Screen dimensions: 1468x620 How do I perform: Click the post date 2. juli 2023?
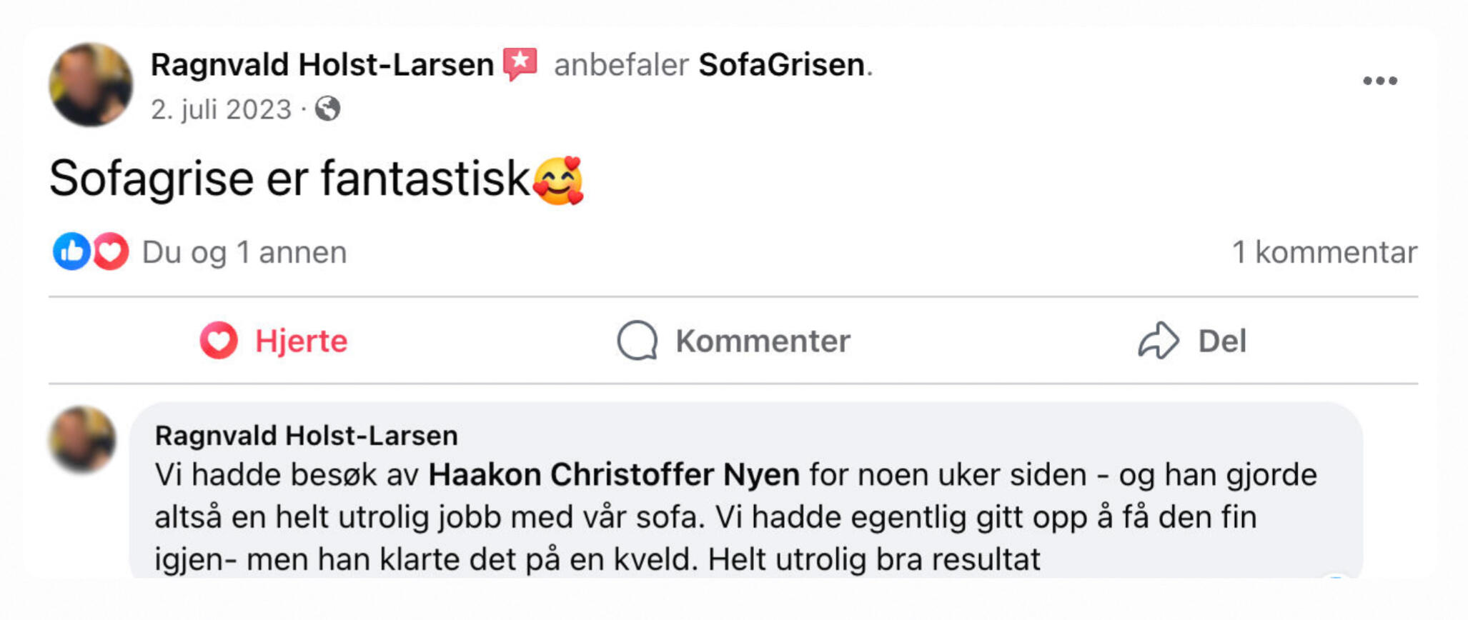pyautogui.click(x=221, y=110)
